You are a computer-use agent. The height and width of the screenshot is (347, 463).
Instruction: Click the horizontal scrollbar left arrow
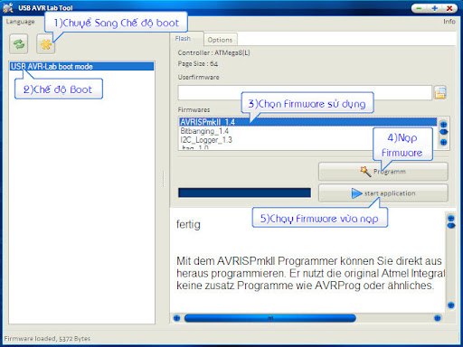[177, 318]
